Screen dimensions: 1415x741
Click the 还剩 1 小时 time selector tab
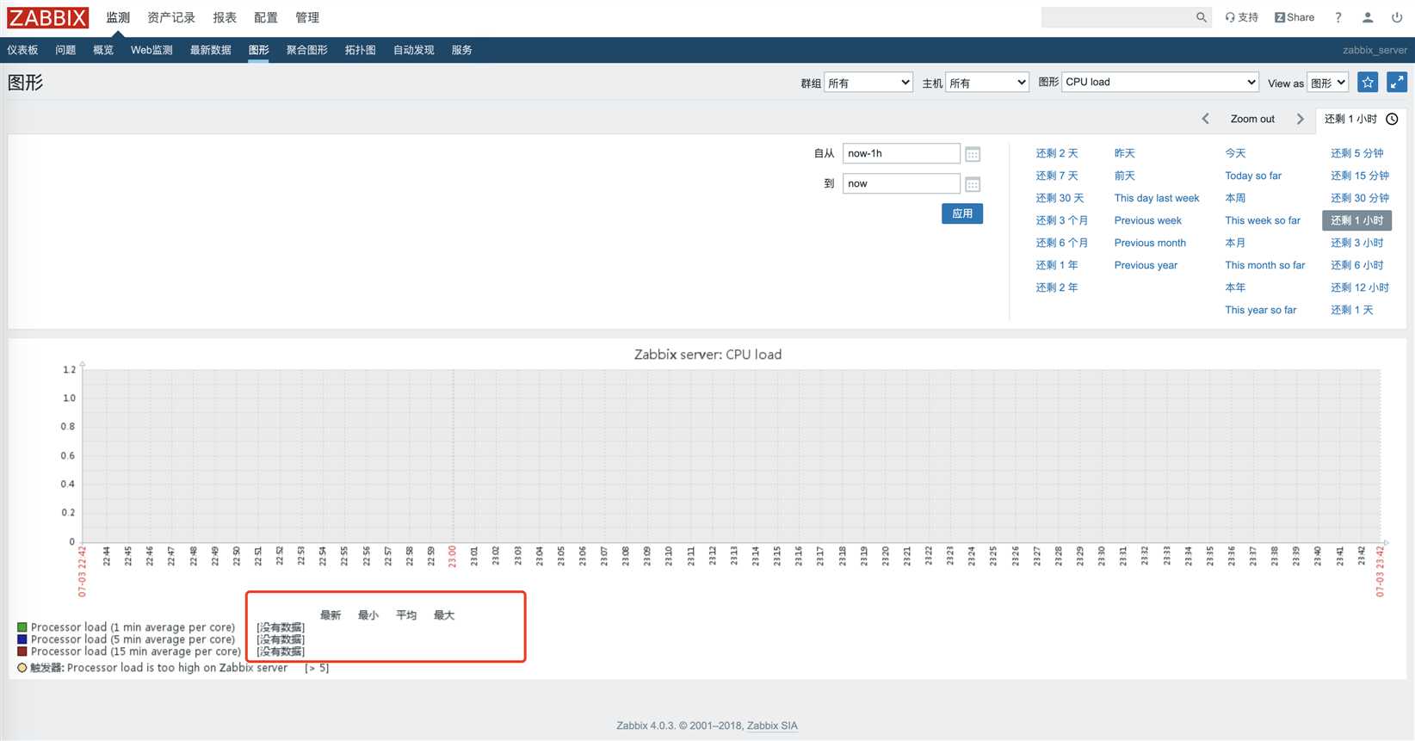(1361, 119)
